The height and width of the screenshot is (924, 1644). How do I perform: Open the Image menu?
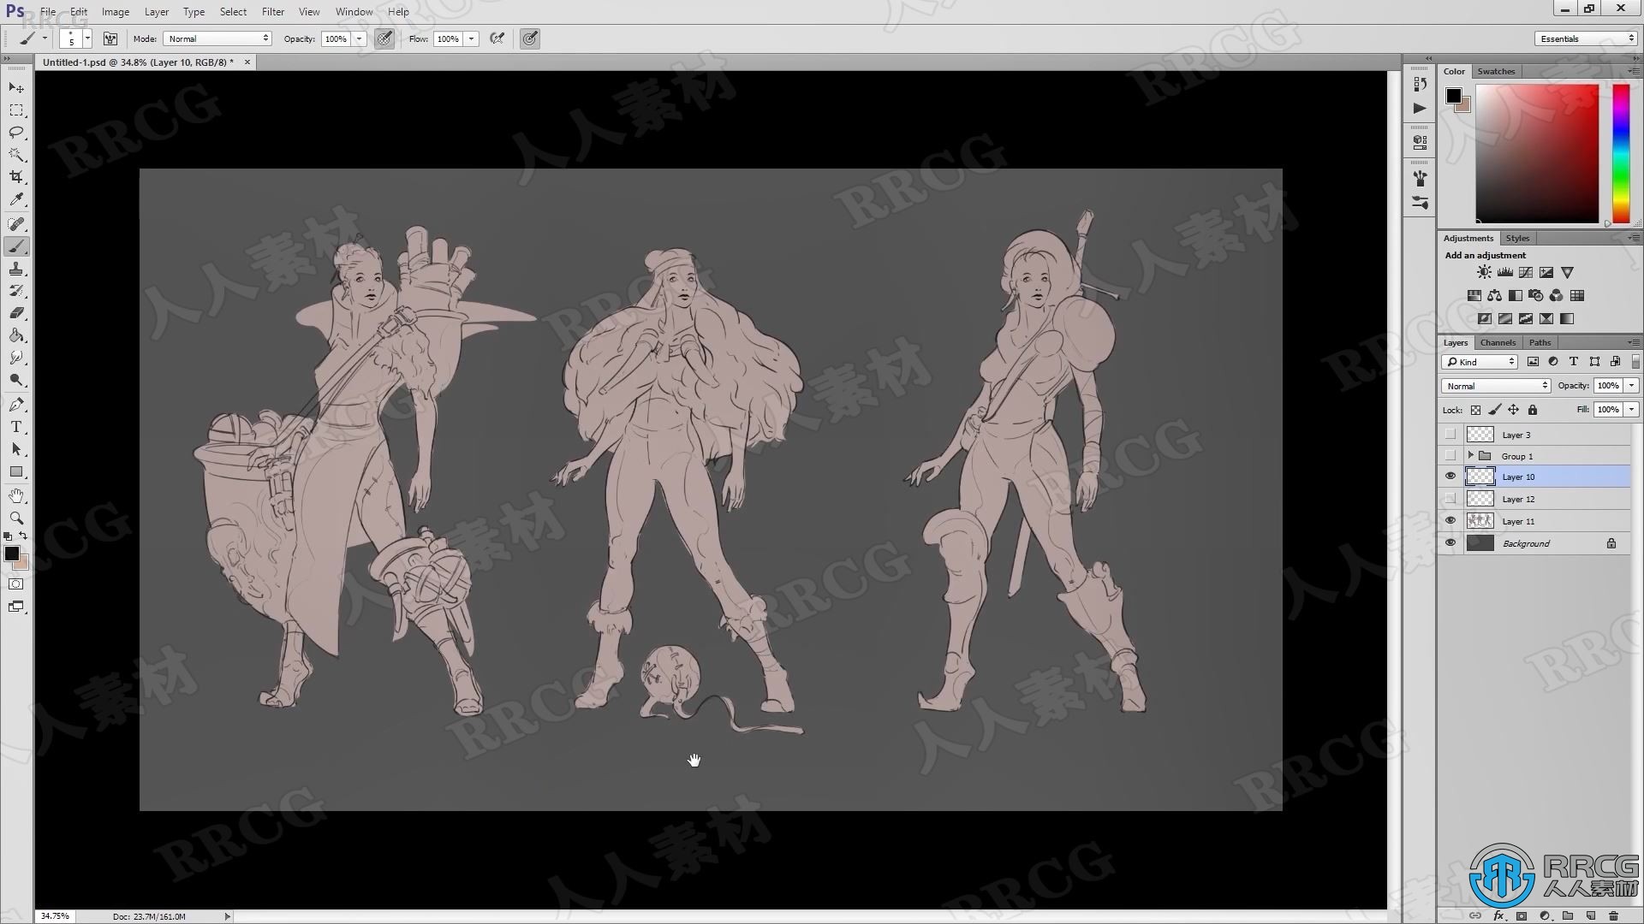click(x=116, y=12)
